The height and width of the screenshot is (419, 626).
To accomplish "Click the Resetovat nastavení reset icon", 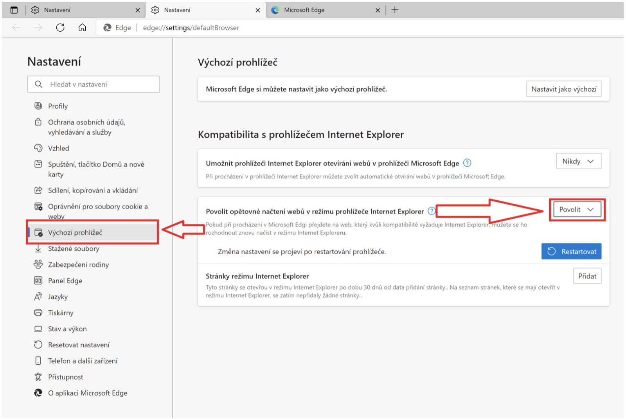I will tap(38, 345).
